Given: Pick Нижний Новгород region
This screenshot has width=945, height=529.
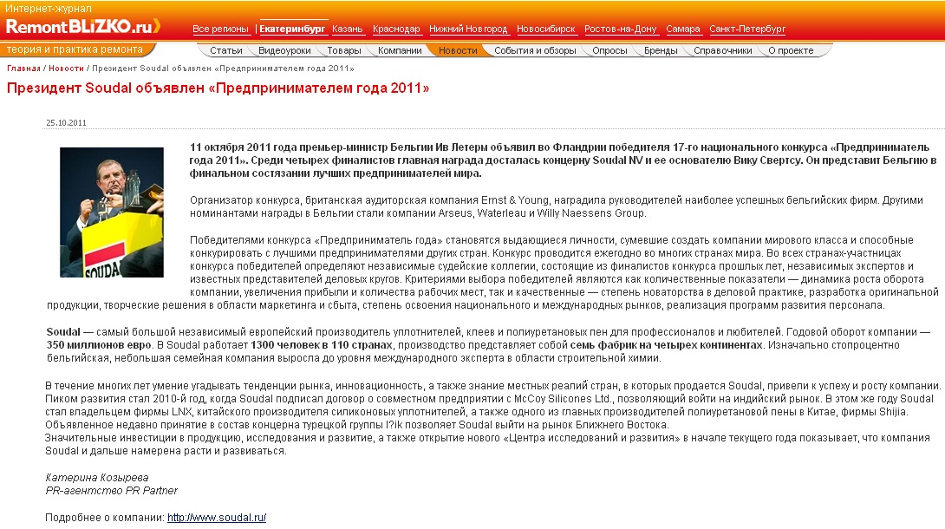Looking at the screenshot, I should click(468, 29).
